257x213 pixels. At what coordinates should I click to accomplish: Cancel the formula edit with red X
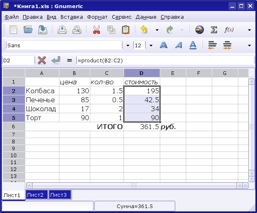tap(41, 60)
